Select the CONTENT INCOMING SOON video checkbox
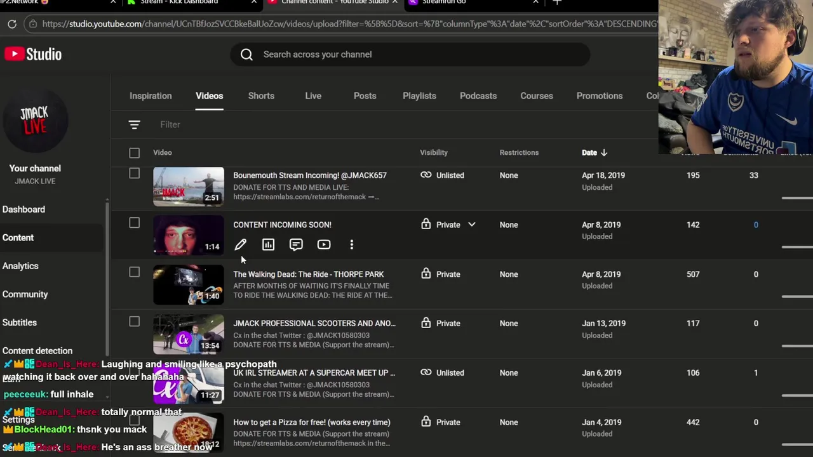This screenshot has width=813, height=457. tap(134, 223)
